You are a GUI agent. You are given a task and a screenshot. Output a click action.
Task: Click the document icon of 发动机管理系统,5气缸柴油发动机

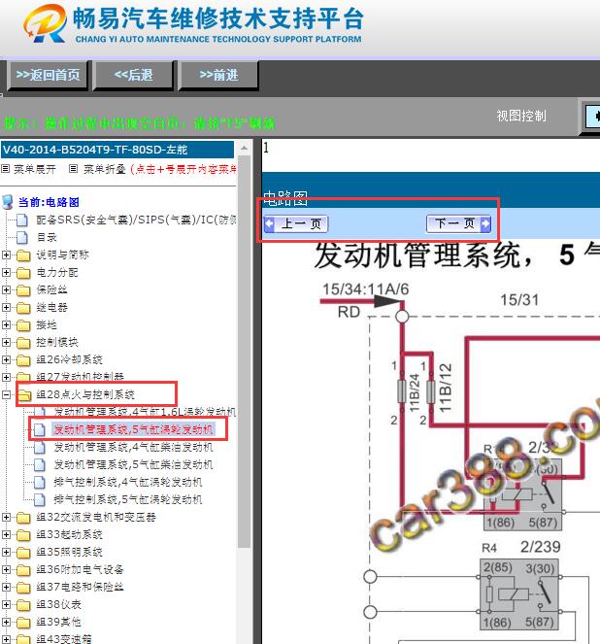click(x=40, y=464)
